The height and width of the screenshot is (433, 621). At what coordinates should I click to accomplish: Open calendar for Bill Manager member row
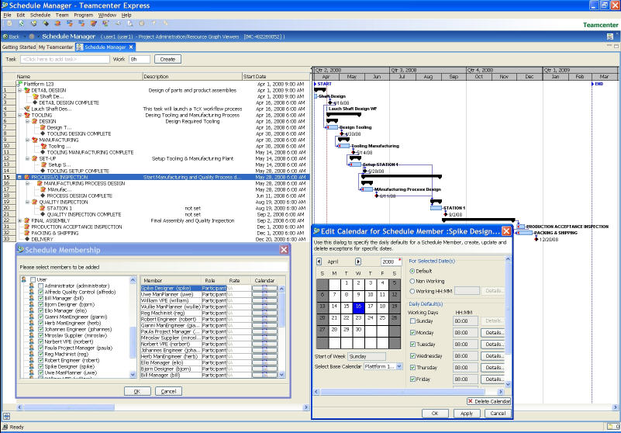(x=264, y=375)
